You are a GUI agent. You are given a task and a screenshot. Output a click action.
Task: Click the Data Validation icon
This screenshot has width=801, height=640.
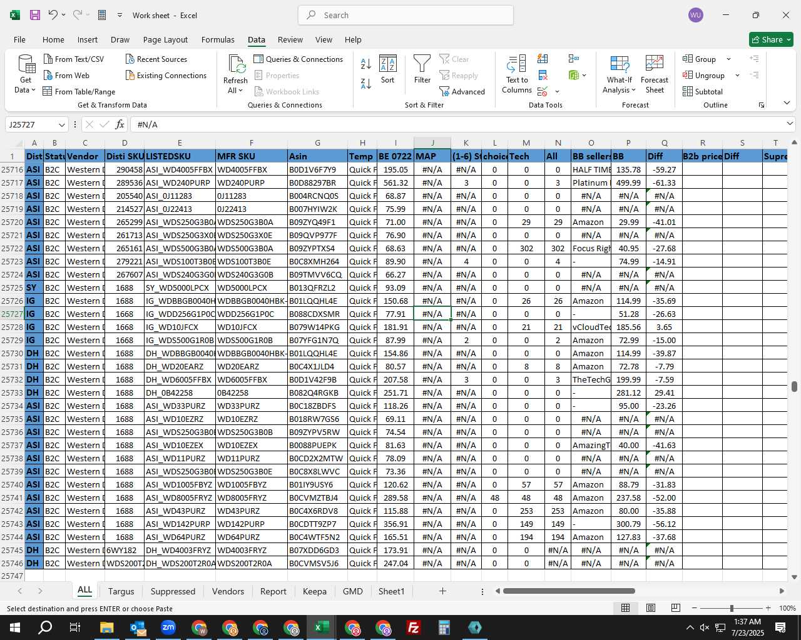click(542, 92)
